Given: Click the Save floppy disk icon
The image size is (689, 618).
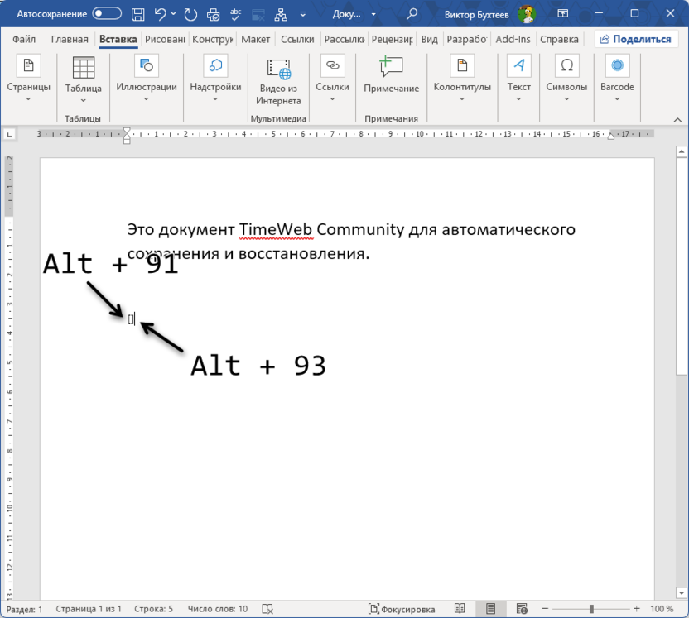Looking at the screenshot, I should click(x=138, y=14).
